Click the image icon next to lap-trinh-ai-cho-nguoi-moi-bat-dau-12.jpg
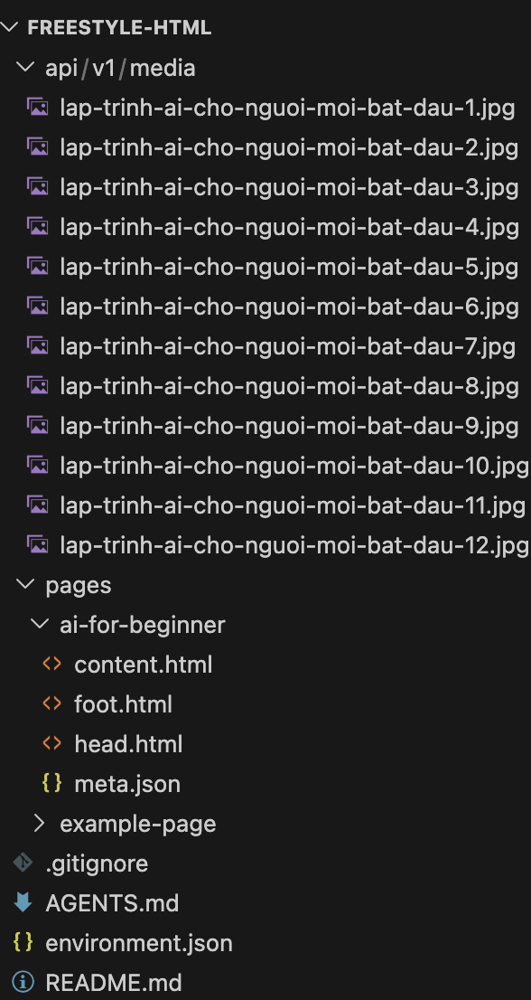The width and height of the screenshot is (531, 1000). click(x=37, y=545)
